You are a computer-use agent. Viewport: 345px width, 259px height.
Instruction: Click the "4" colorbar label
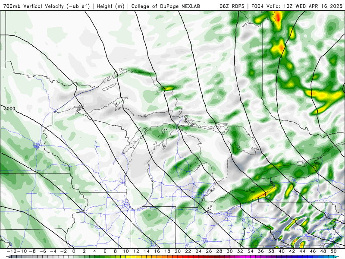[94, 251]
